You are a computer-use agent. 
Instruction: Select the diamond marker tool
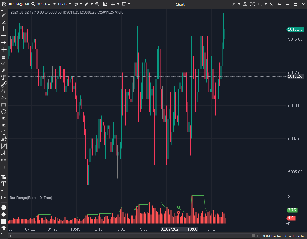click(4, 214)
